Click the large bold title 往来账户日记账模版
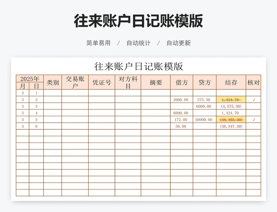 138,21
